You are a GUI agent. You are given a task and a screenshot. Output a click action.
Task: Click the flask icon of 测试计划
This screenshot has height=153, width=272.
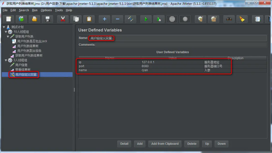8,27
